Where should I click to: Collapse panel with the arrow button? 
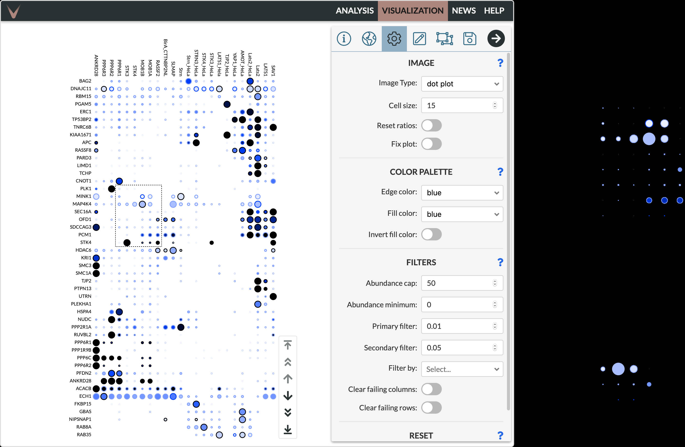click(x=496, y=38)
